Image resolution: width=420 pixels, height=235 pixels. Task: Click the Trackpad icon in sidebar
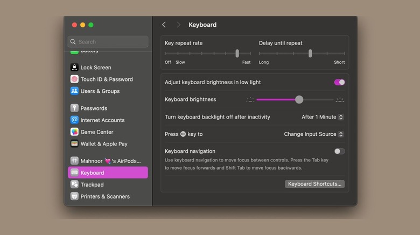point(74,185)
